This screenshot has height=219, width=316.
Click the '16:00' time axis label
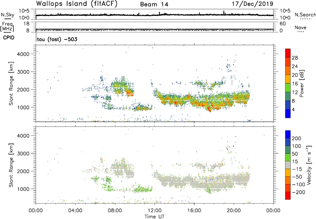194,211
